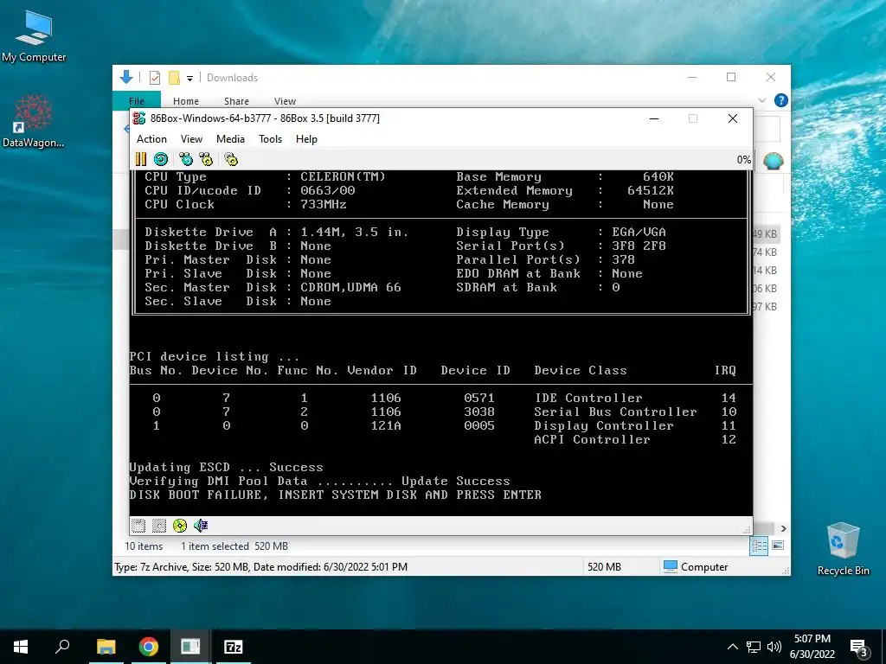Open the View menu in 86Box
Viewport: 886px width, 664px height.
(x=191, y=139)
